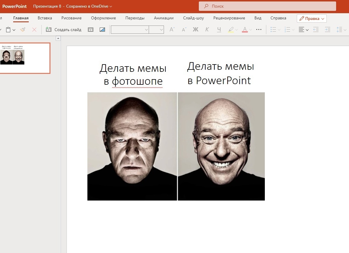Click the increase indent icon

pyautogui.click(x=327, y=30)
